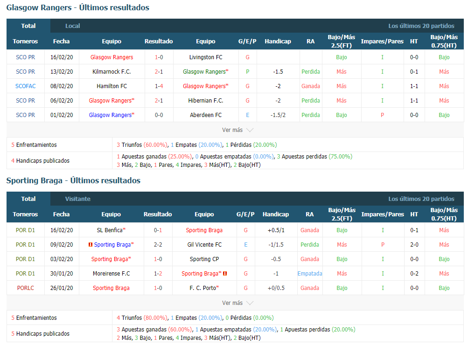Click the 2-2 result in the Gil Vicente row
Image resolution: width=475 pixels, height=345 pixels.
[x=158, y=245]
